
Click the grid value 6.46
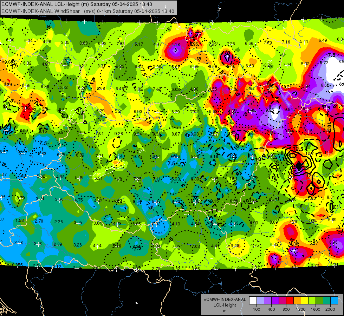click(x=120, y=89)
